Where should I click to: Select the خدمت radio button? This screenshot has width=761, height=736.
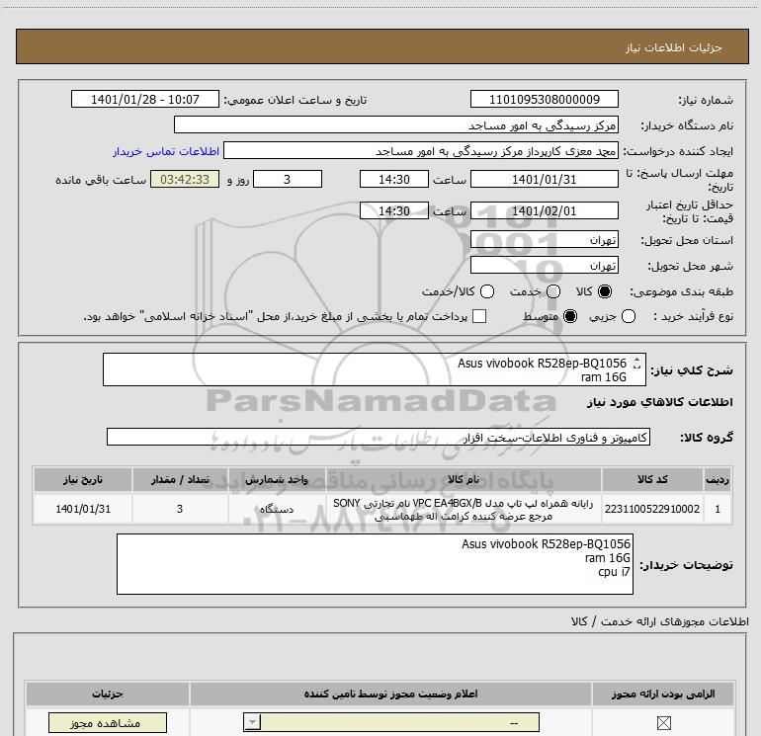click(553, 291)
